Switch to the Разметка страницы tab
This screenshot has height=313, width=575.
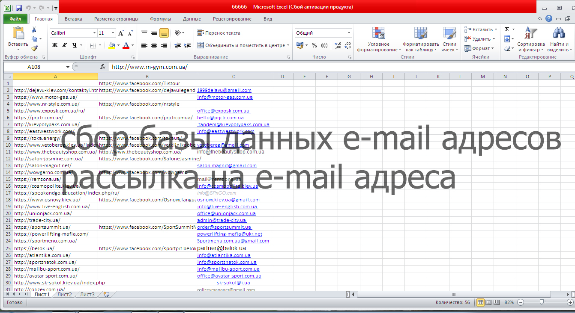pyautogui.click(x=116, y=19)
